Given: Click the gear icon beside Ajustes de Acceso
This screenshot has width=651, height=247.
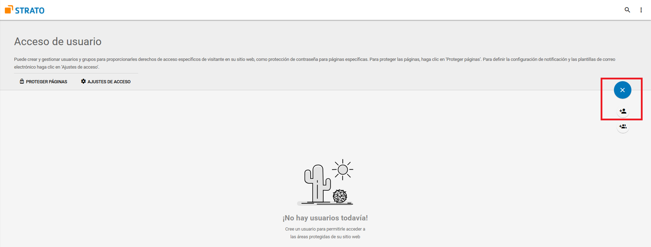Looking at the screenshot, I should tap(83, 82).
